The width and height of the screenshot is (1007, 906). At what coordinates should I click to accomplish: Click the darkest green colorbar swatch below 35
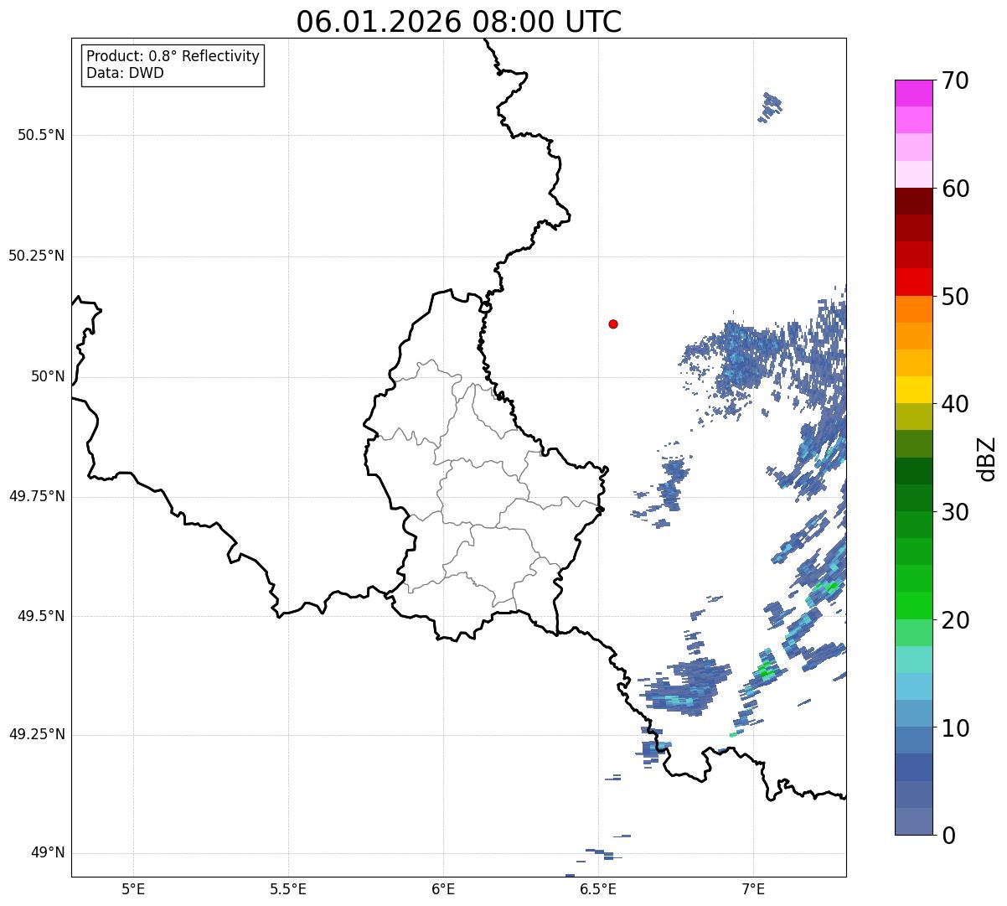point(913,470)
